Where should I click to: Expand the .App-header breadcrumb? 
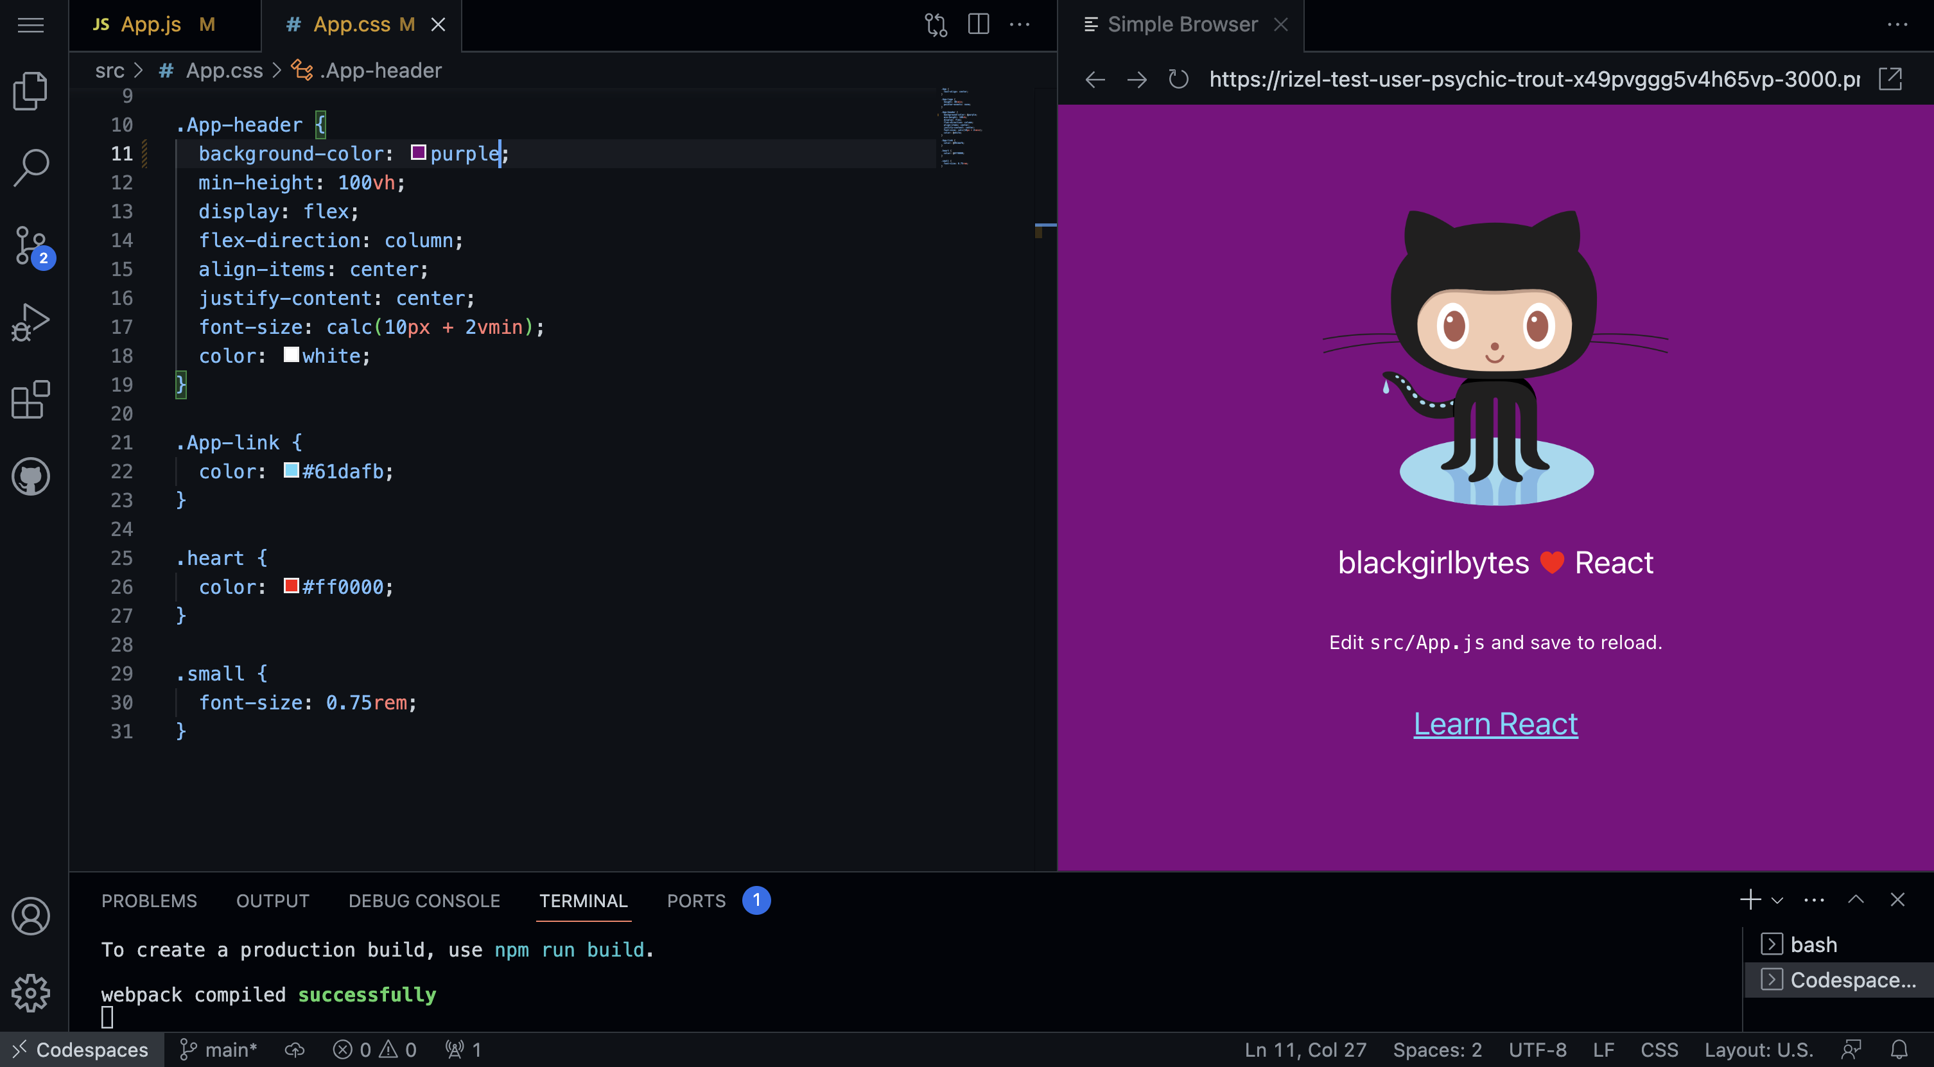pos(367,71)
